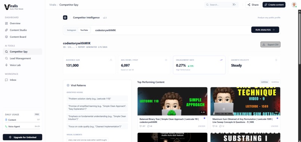Click the Competitor Intelligence logo icon
Image resolution: width=301 pixels, height=142 pixels.
(x=65, y=18)
